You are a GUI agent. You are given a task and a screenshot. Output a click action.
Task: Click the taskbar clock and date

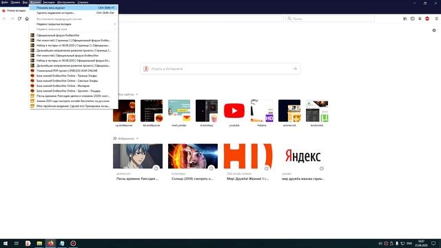pos(421,243)
